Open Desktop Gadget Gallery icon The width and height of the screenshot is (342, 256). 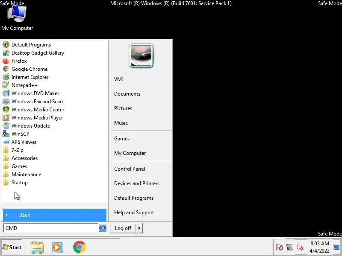click(x=6, y=52)
